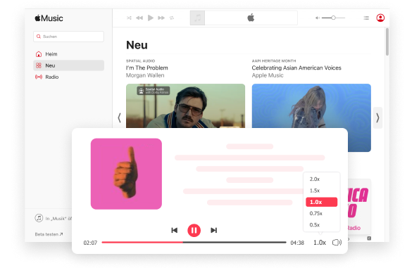Screen dimensions: 419x268
Task: Click the total duration 04:38
Action: (x=297, y=243)
